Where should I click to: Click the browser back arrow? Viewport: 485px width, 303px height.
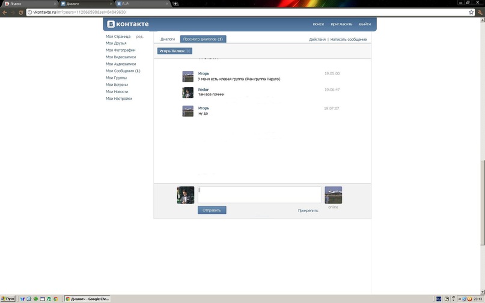pos(5,12)
